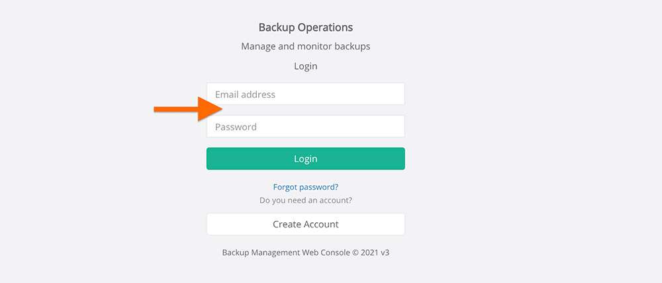Select the Backup Operations title text
This screenshot has width=662, height=283.
coord(306,27)
